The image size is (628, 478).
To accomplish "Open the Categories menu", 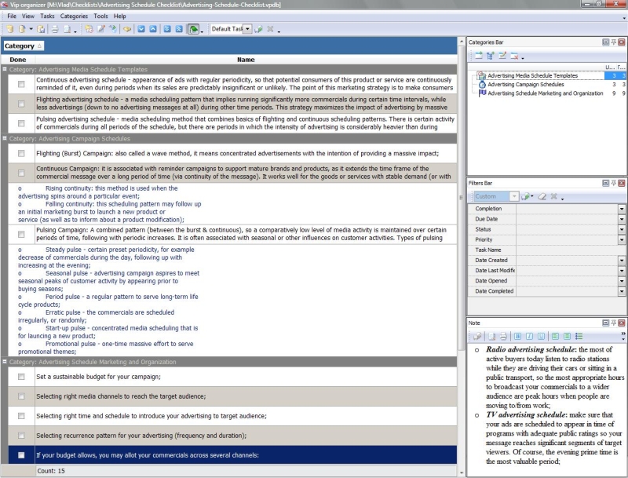I will pos(74,16).
